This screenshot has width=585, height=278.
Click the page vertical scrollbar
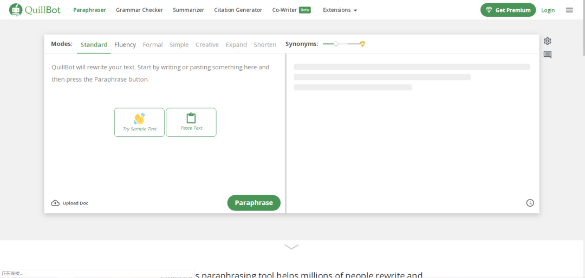(x=583, y=28)
